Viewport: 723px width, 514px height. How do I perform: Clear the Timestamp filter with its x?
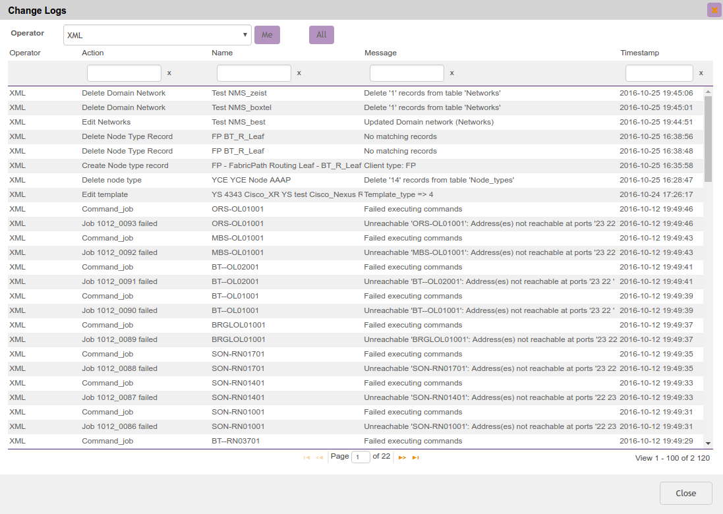[x=701, y=73]
